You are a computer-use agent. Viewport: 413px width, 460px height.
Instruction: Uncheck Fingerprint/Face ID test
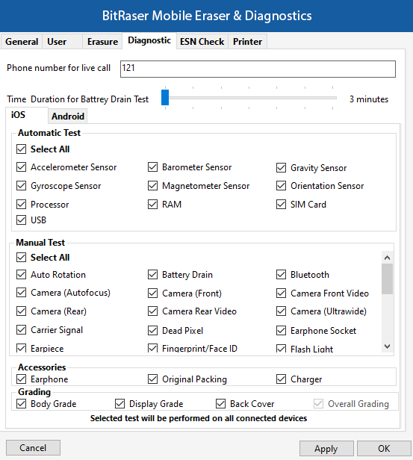(152, 348)
